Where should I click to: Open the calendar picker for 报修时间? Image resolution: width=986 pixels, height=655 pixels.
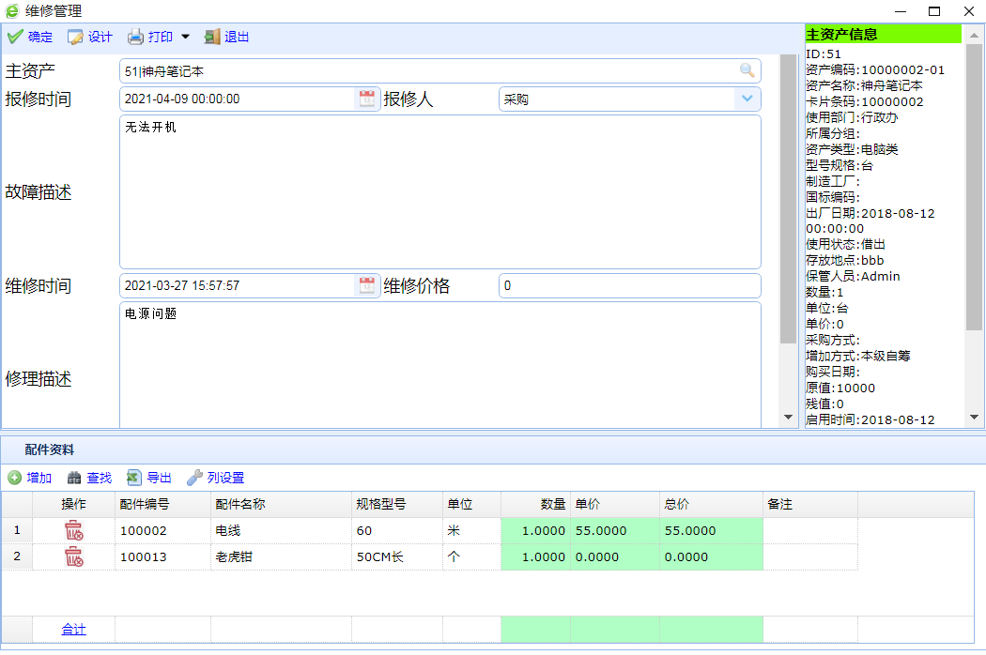366,99
